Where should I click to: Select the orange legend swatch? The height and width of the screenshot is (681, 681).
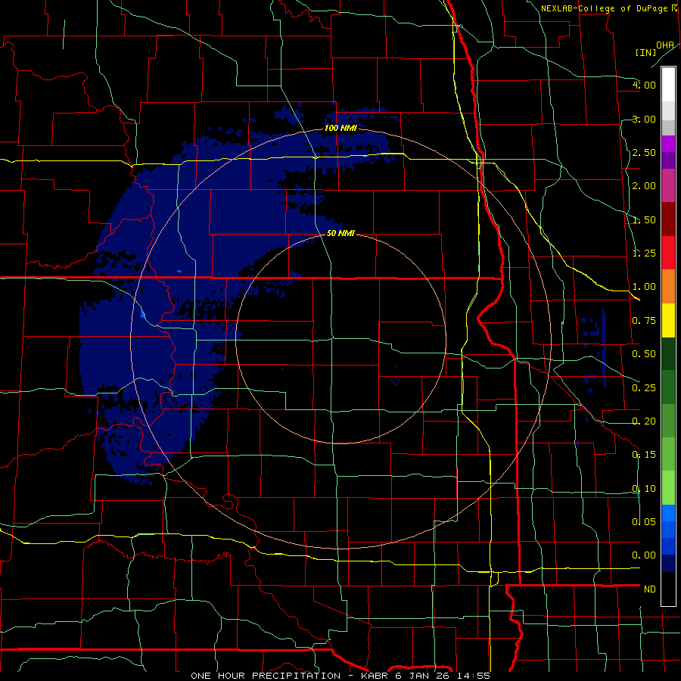(668, 287)
